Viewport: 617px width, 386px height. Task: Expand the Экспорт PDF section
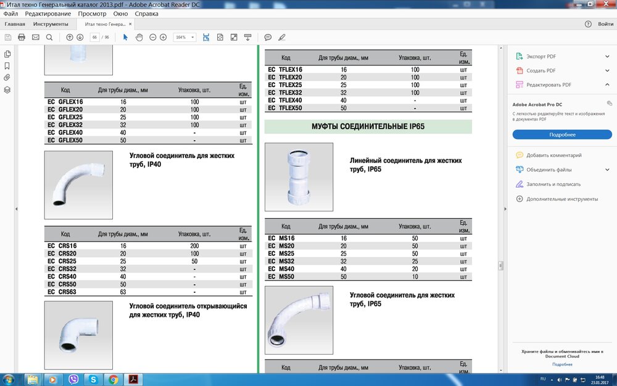(x=607, y=56)
